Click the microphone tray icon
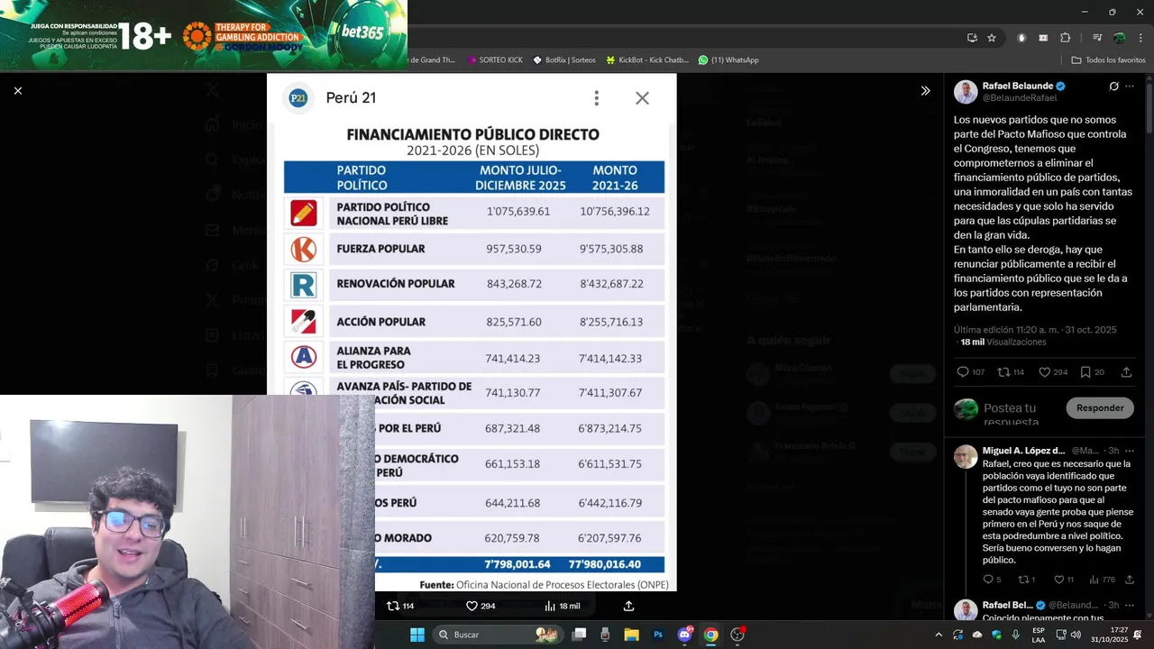 click(x=1015, y=635)
